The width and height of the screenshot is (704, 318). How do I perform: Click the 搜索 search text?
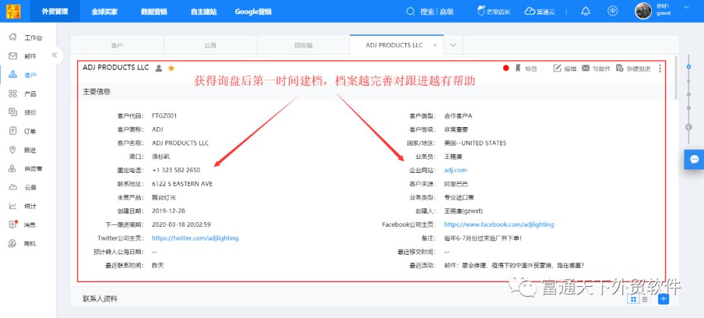[426, 12]
